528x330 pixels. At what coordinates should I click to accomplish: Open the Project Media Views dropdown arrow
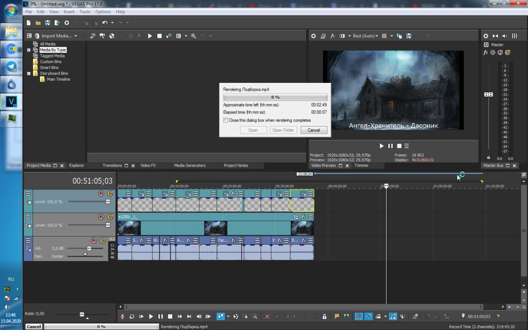coord(186,36)
